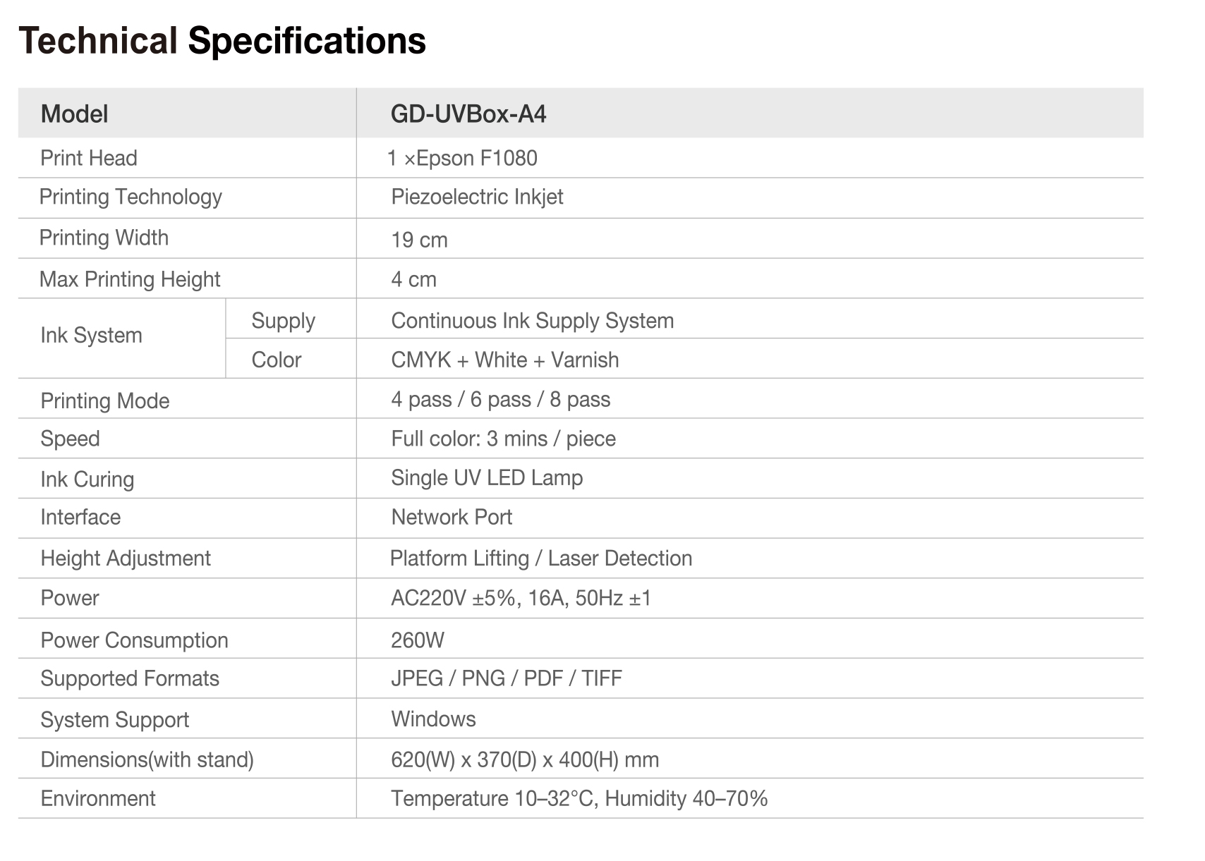Select the 260W power consumption value

(418, 640)
